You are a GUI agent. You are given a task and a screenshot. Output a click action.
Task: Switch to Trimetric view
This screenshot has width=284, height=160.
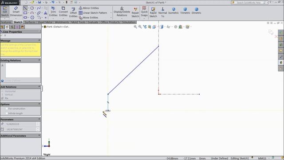pyautogui.click(x=185, y=11)
